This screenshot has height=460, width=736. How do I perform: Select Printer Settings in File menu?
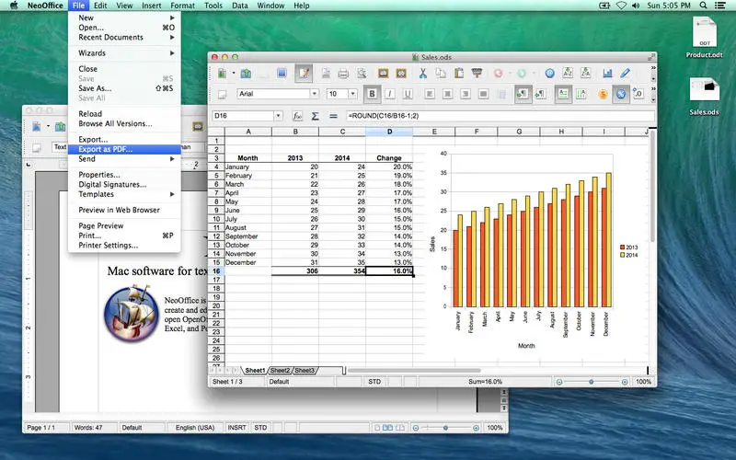pos(124,246)
